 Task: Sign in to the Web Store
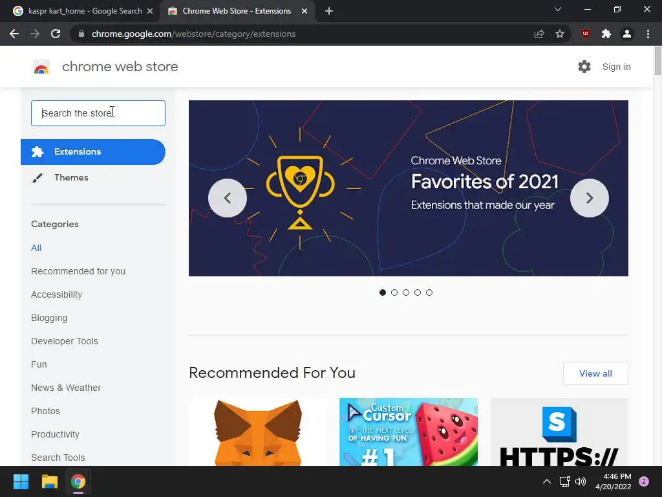tap(616, 67)
